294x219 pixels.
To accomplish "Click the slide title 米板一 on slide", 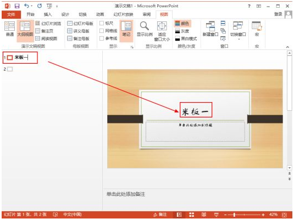I will (x=195, y=112).
